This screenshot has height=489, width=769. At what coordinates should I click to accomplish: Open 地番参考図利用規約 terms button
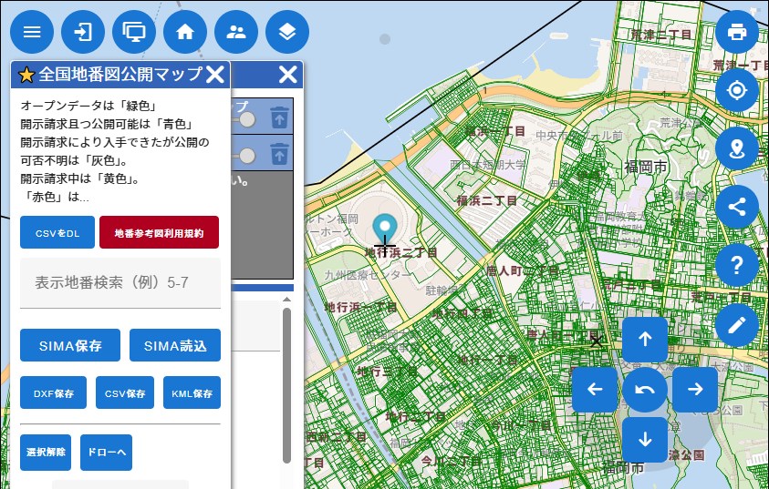159,232
